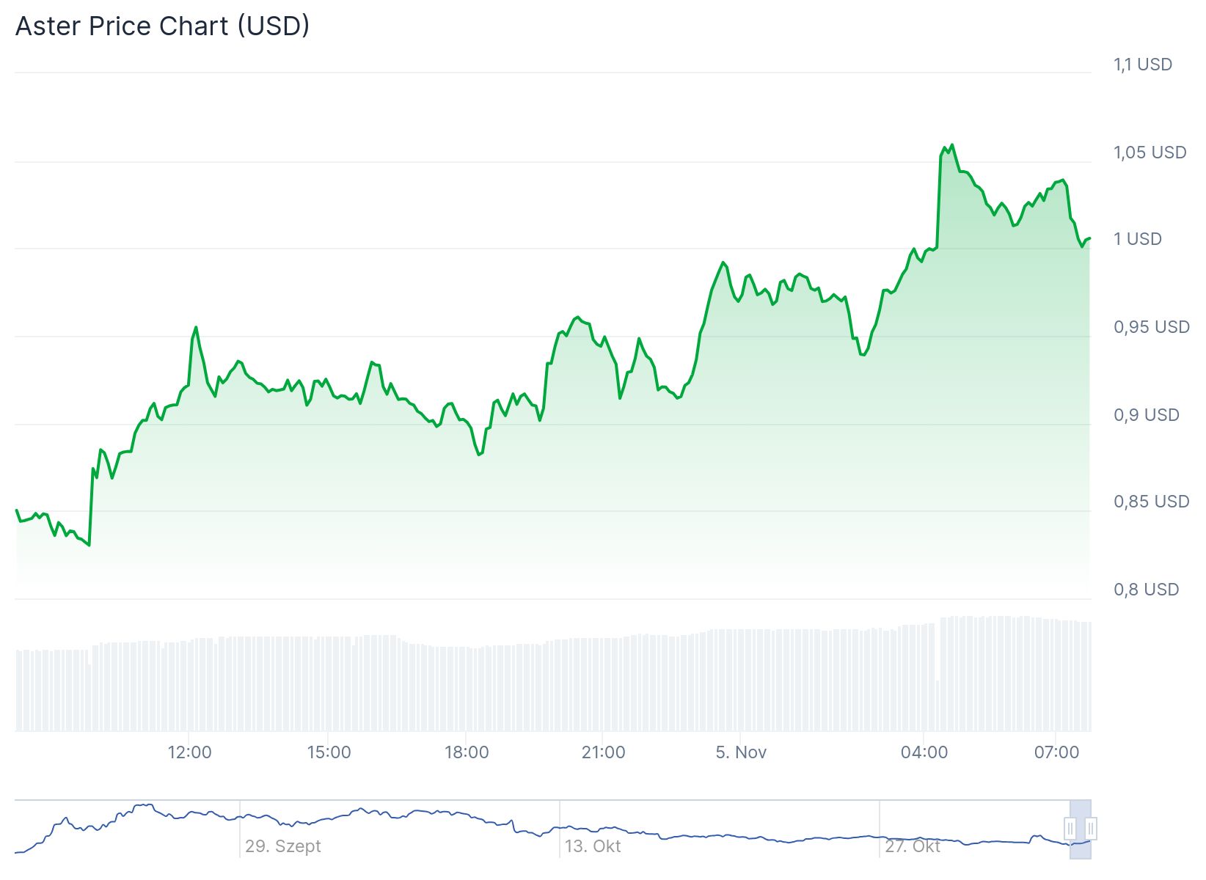
Task: Click the 0,95 USD price label
Action: coord(1151,327)
